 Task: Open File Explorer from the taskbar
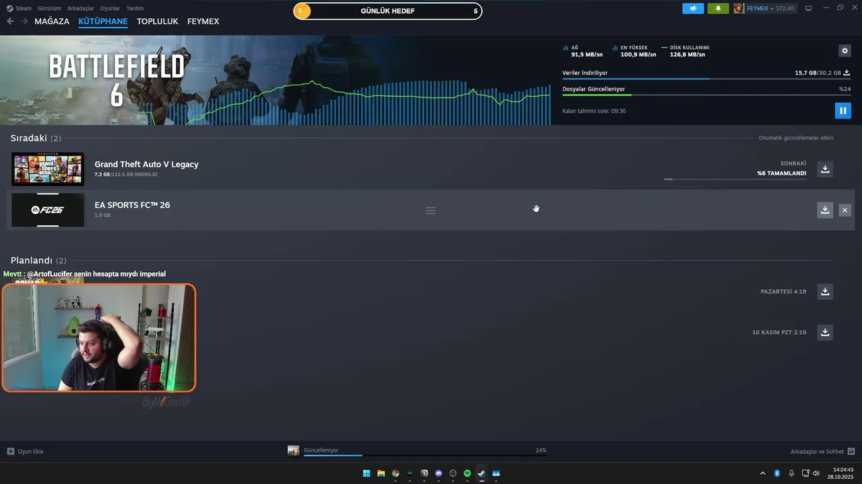tap(381, 473)
